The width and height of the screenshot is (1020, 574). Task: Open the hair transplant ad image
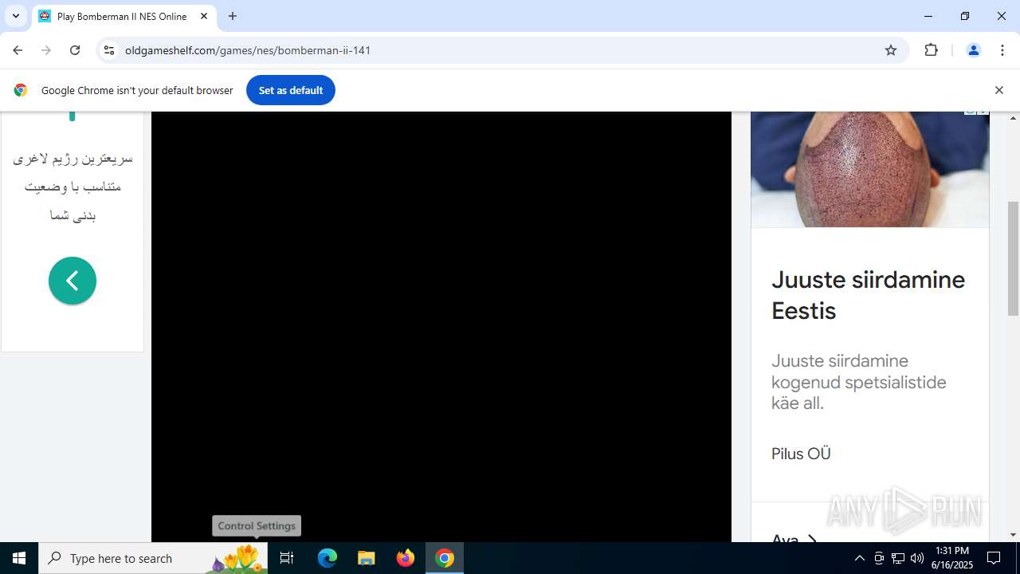(870, 169)
